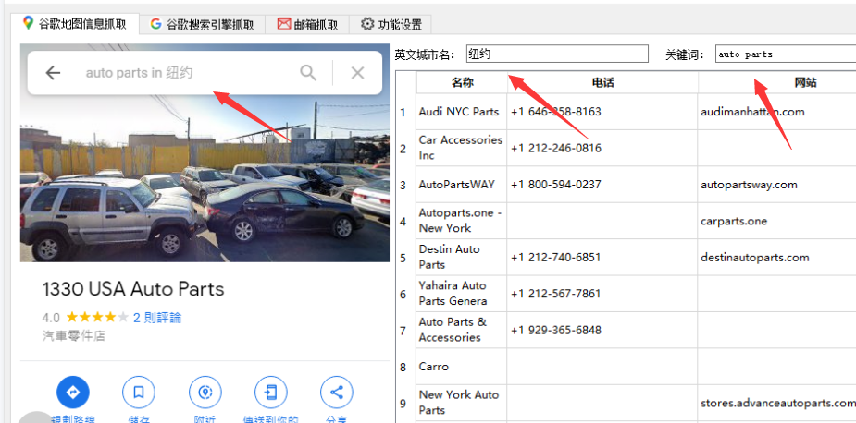
Task: Click the 1330 USA Auto Parts title
Action: click(x=133, y=289)
